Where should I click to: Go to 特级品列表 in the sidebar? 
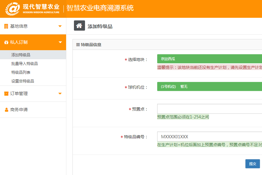tap(21, 72)
